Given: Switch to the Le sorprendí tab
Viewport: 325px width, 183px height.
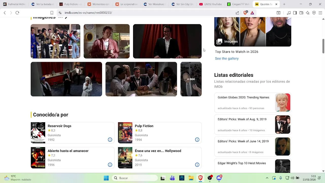Looking at the screenshot, I should pos(126,4).
